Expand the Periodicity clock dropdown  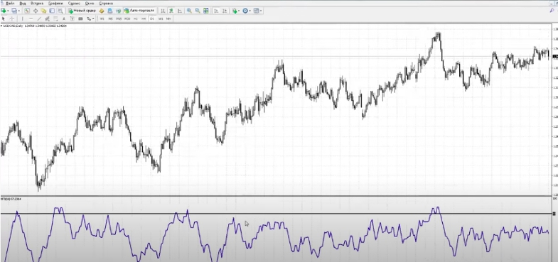click(250, 11)
